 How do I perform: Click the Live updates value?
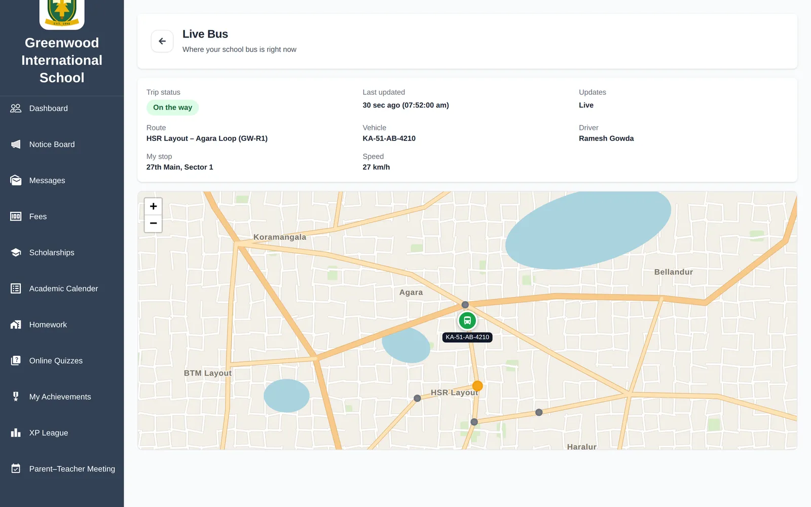coord(586,105)
